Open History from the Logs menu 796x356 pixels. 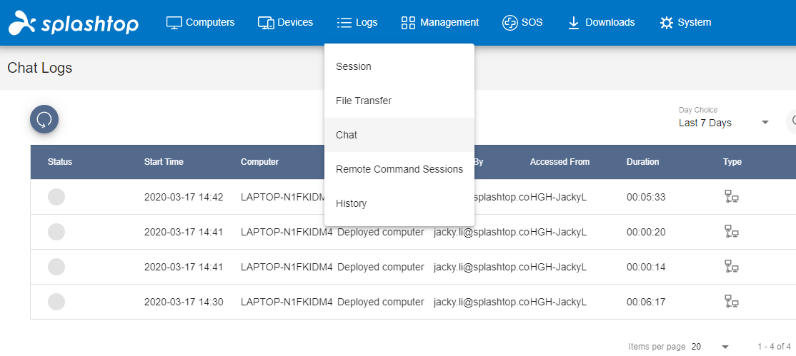pyautogui.click(x=399, y=203)
